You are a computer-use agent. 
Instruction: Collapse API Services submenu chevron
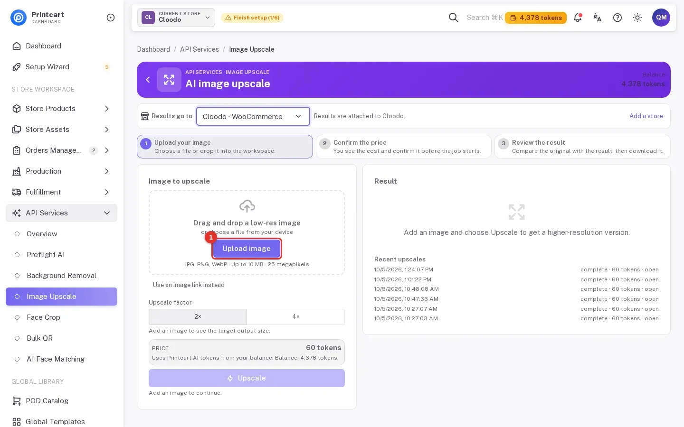107,213
